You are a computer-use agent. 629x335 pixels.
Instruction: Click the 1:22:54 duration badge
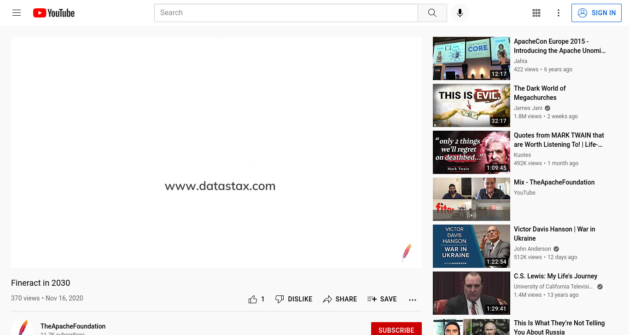496,262
